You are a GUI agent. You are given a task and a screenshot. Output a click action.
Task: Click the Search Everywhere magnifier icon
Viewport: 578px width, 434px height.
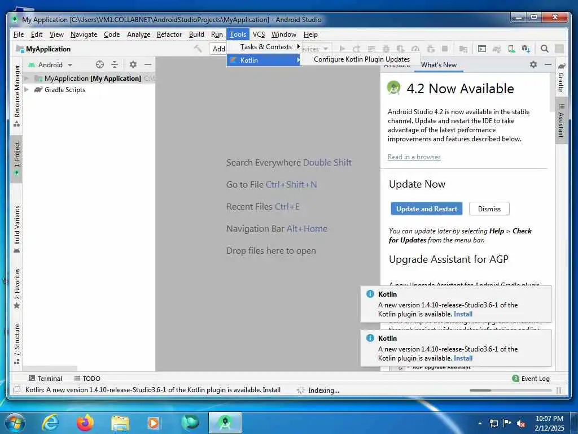545,49
